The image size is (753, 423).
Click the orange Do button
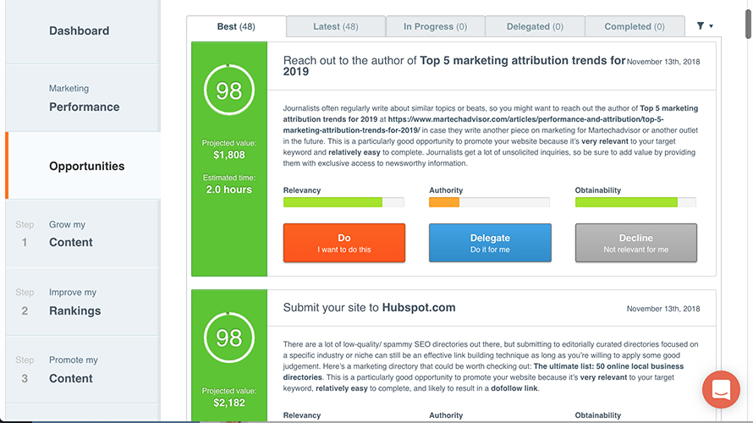click(x=344, y=243)
